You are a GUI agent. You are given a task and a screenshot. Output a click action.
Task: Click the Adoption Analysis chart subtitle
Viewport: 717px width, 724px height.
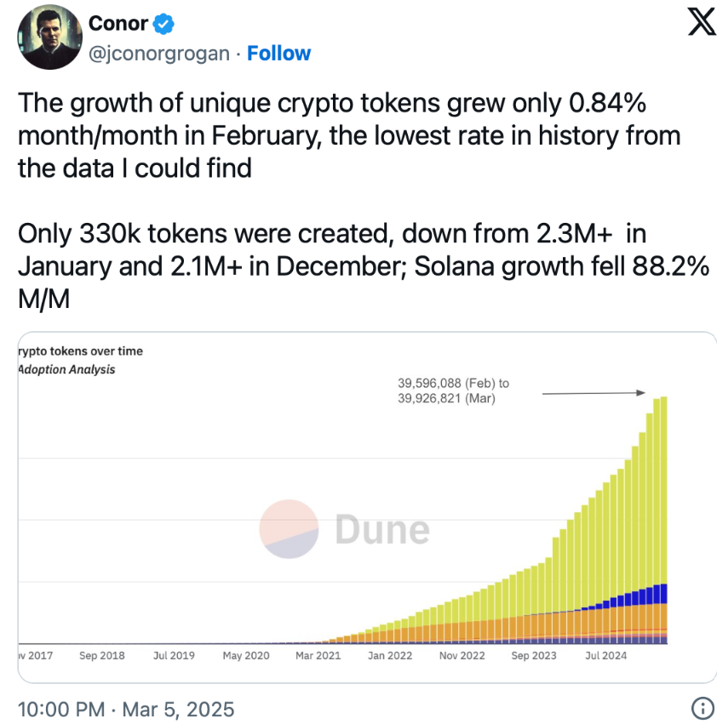click(x=66, y=369)
